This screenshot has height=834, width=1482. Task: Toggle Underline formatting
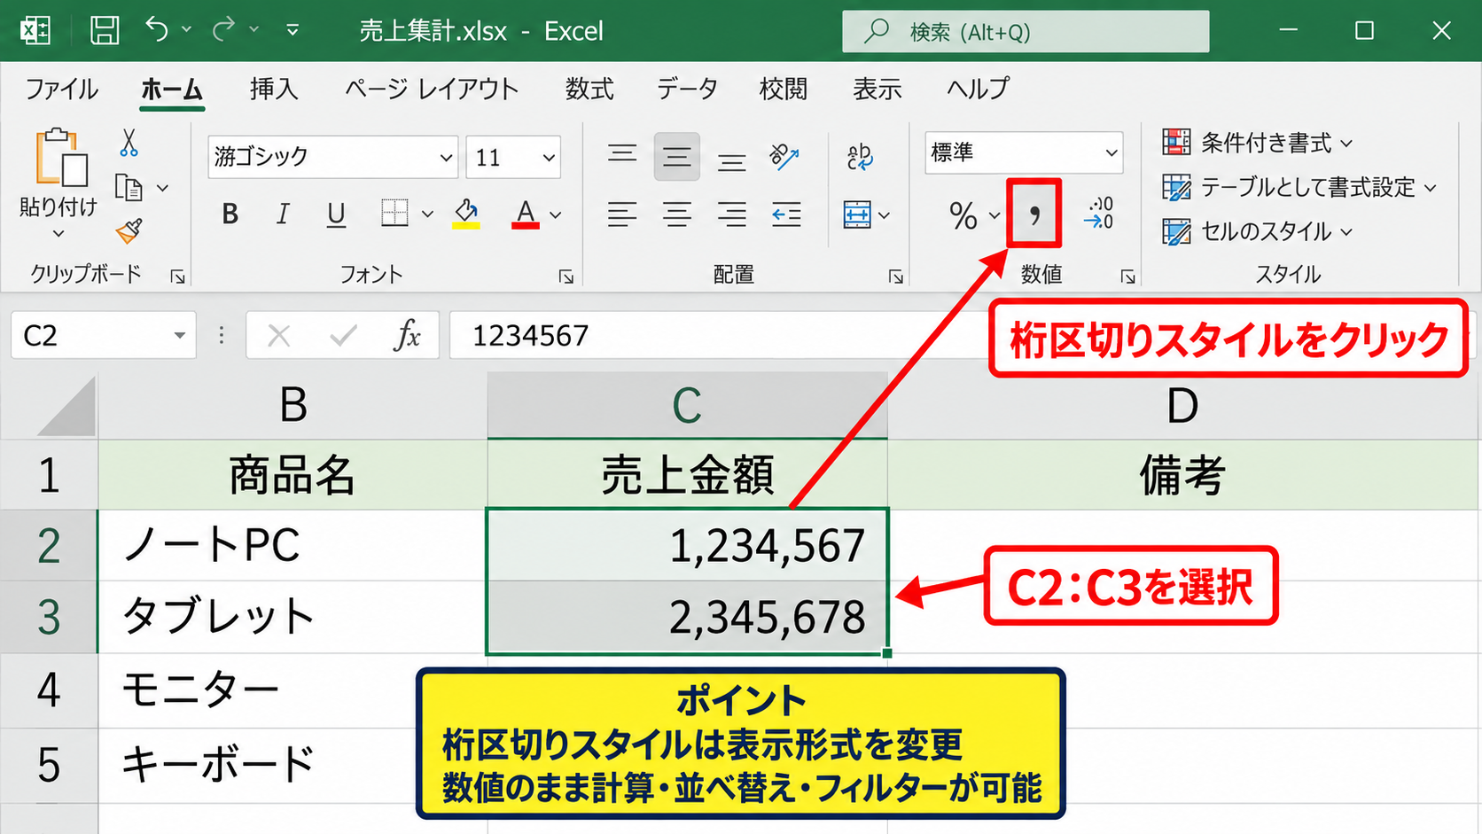[336, 214]
